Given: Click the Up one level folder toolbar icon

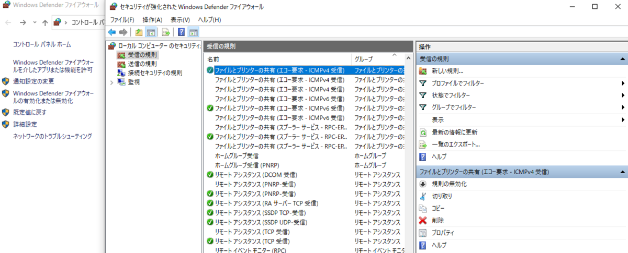Looking at the screenshot, I should coord(139,32).
